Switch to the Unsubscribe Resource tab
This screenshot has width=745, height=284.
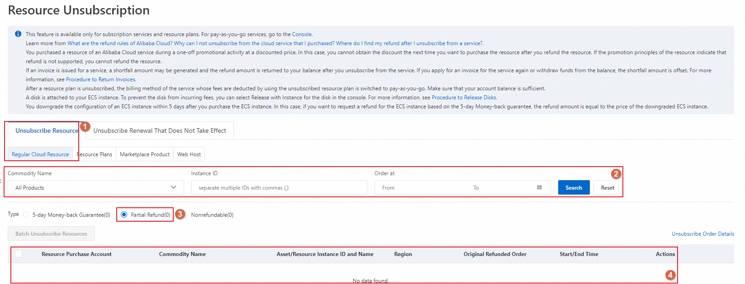tap(47, 130)
